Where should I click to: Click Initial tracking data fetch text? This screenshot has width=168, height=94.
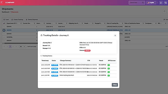(67, 75)
